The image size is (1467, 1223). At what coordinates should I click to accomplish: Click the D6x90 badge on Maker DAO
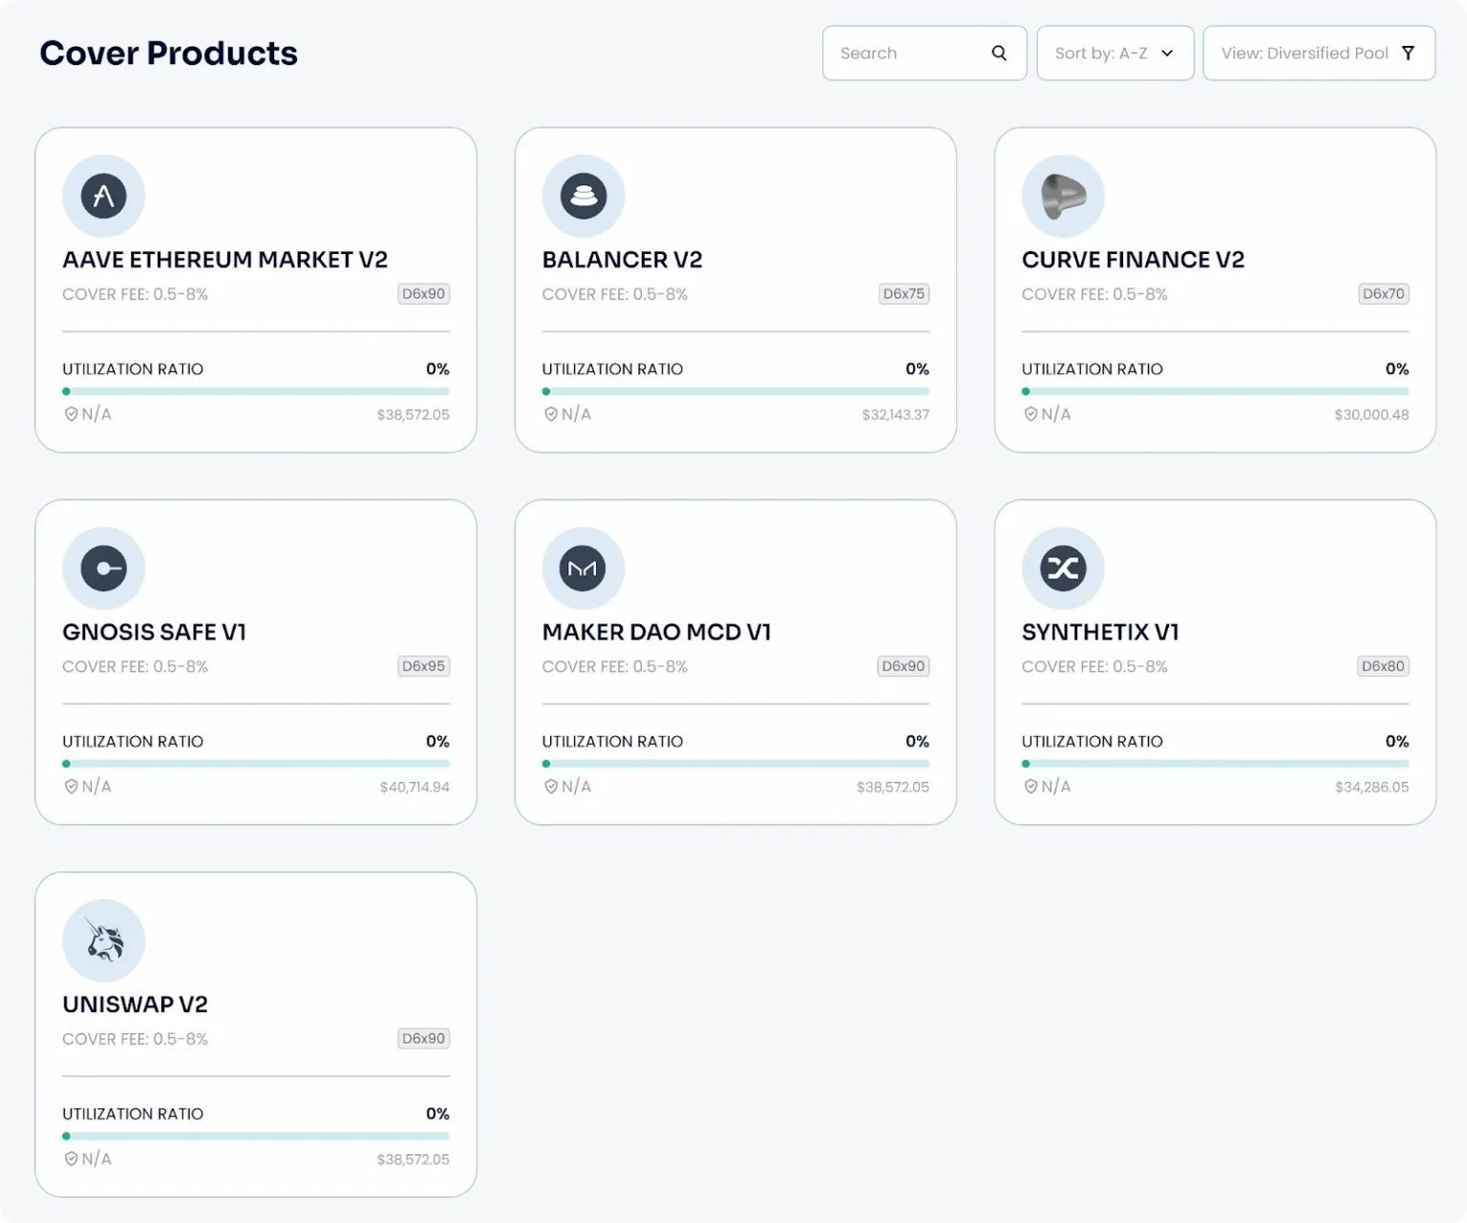[x=904, y=666]
